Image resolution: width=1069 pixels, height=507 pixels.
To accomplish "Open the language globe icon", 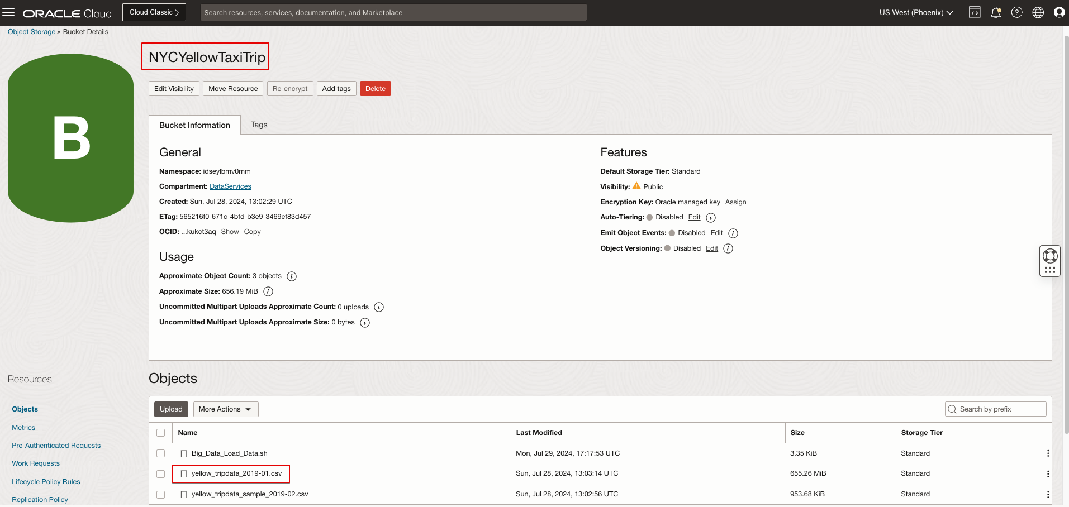I will pos(1038,12).
